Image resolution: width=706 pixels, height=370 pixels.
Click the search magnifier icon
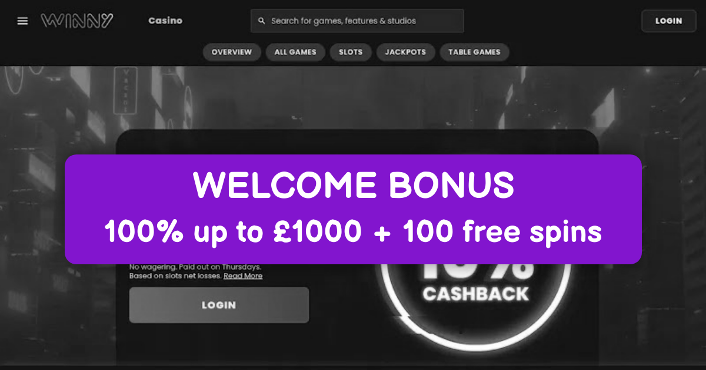(x=261, y=21)
